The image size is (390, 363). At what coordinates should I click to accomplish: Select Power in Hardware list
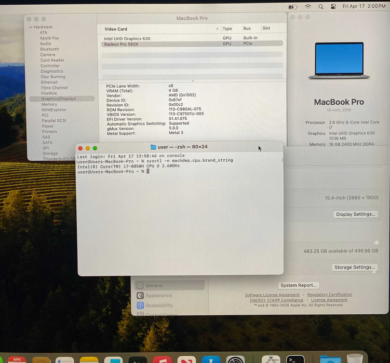48,126
